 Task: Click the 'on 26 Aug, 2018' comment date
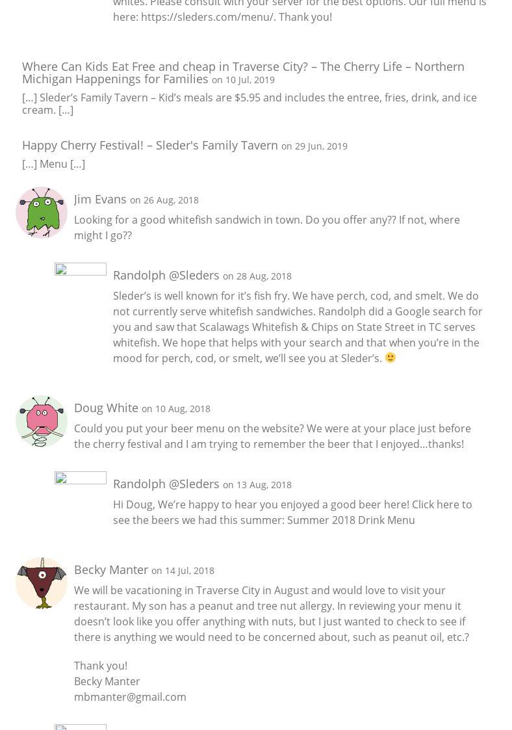[164, 200]
